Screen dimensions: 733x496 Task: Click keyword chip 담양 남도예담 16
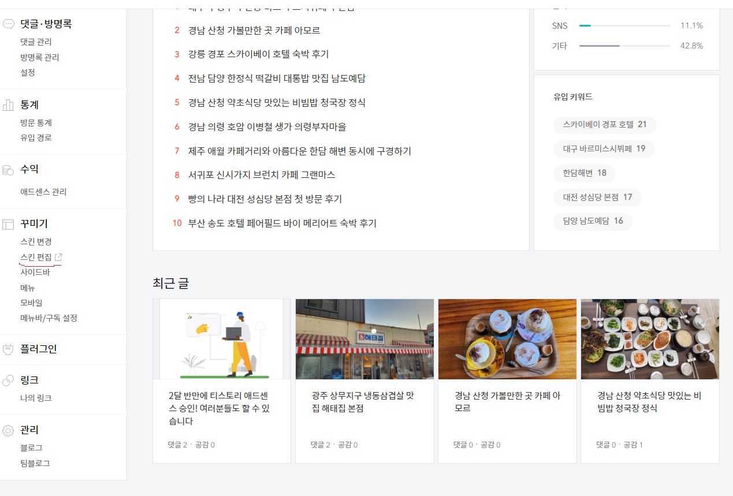(593, 221)
